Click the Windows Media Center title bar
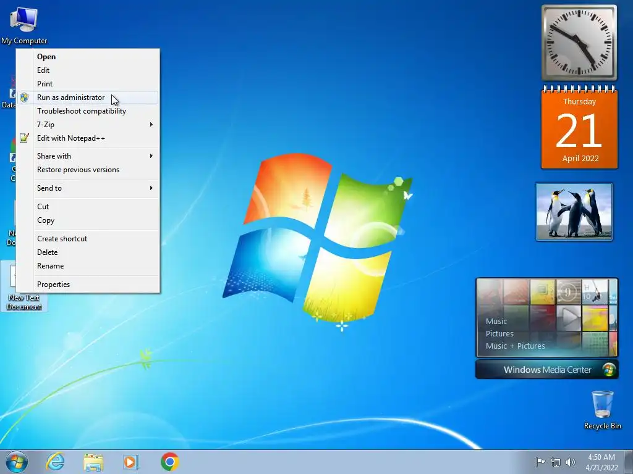This screenshot has height=474, width=633. point(547,370)
